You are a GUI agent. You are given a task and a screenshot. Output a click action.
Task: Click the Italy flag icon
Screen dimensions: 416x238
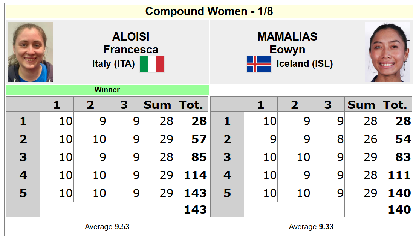pyautogui.click(x=152, y=64)
